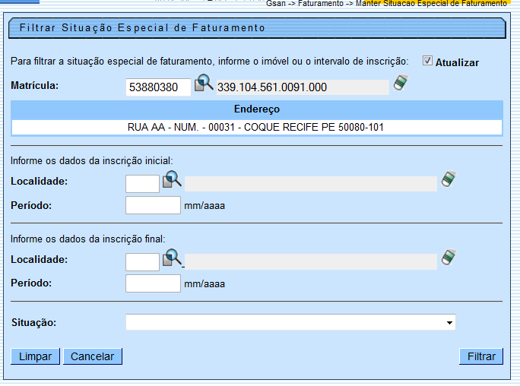Toggle the Atualizar checkbox
The height and width of the screenshot is (386, 520).
(428, 62)
